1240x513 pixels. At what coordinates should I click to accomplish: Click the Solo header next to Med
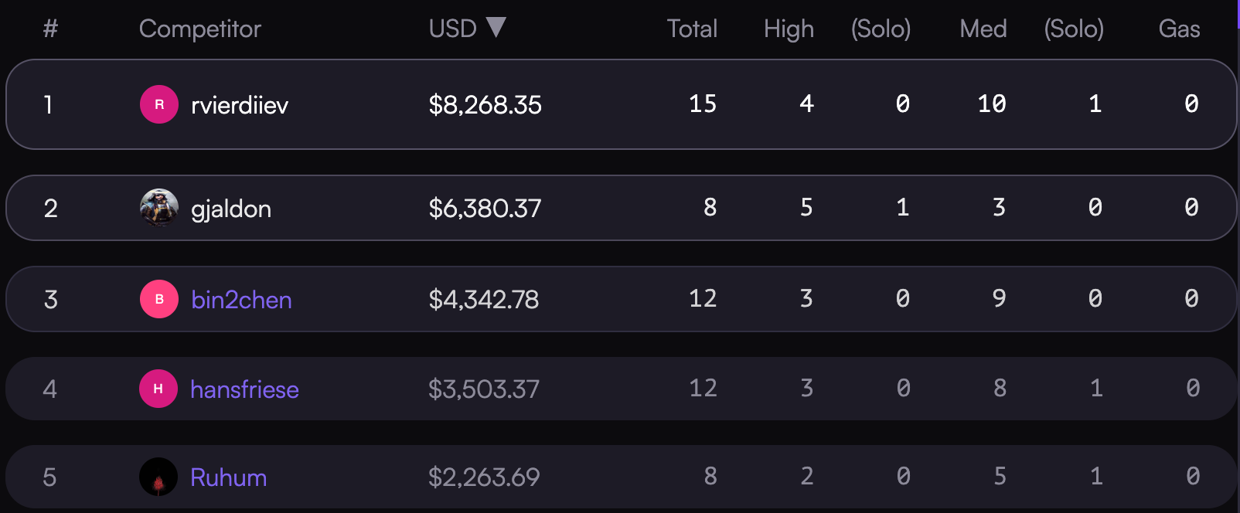coord(1074,29)
